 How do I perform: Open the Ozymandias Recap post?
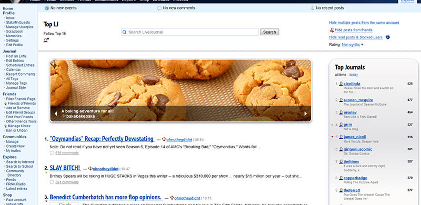pyautogui.click(x=102, y=139)
